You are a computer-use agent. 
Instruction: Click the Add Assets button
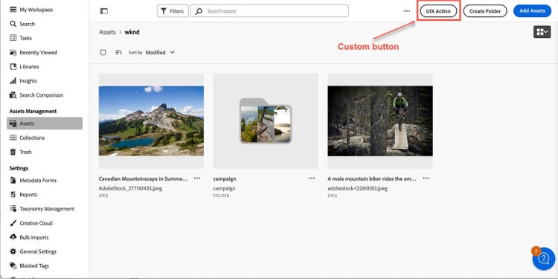point(532,11)
